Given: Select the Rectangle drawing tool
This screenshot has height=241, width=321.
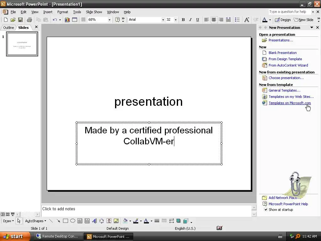Looking at the screenshot, I should [x=66, y=221].
